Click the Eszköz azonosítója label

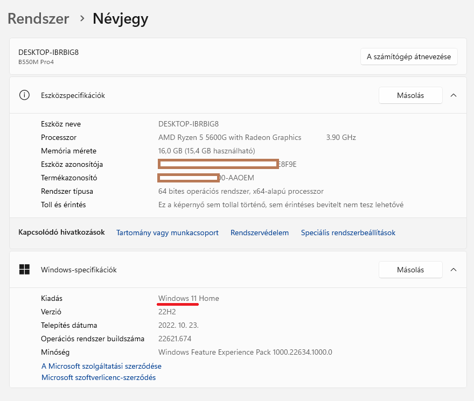point(72,164)
